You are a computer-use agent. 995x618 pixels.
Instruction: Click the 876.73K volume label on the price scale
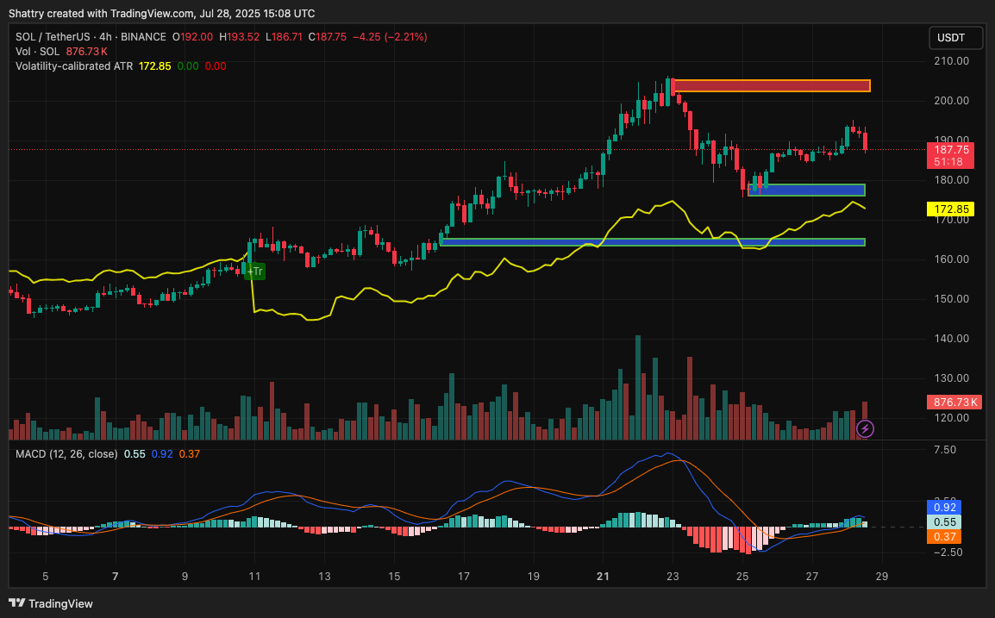pyautogui.click(x=954, y=402)
